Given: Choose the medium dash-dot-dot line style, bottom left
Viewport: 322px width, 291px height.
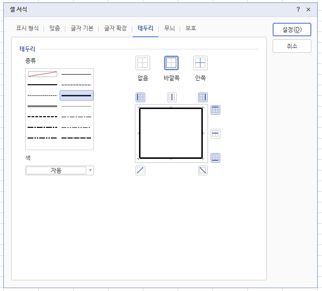Looking at the screenshot, I should pyautogui.click(x=42, y=138).
